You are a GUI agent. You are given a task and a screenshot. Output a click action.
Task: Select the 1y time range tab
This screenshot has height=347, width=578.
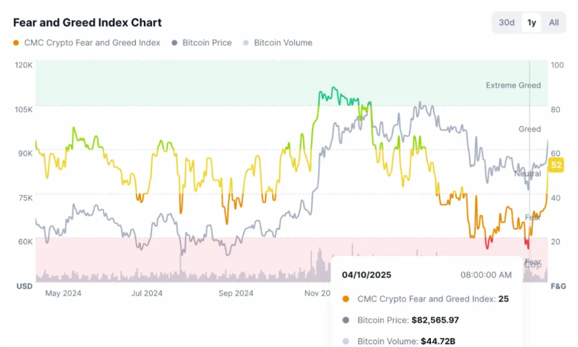(x=532, y=23)
